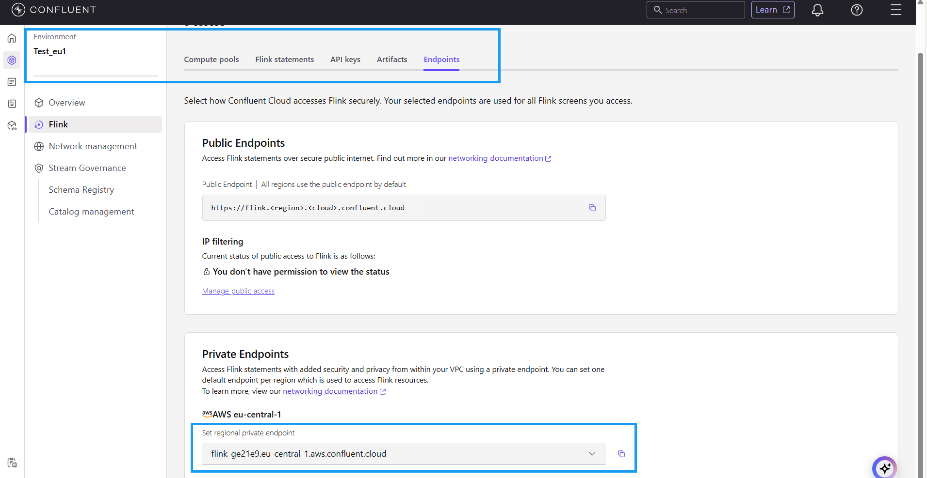
Task: Click the public endpoint URL text
Action: click(x=308, y=208)
